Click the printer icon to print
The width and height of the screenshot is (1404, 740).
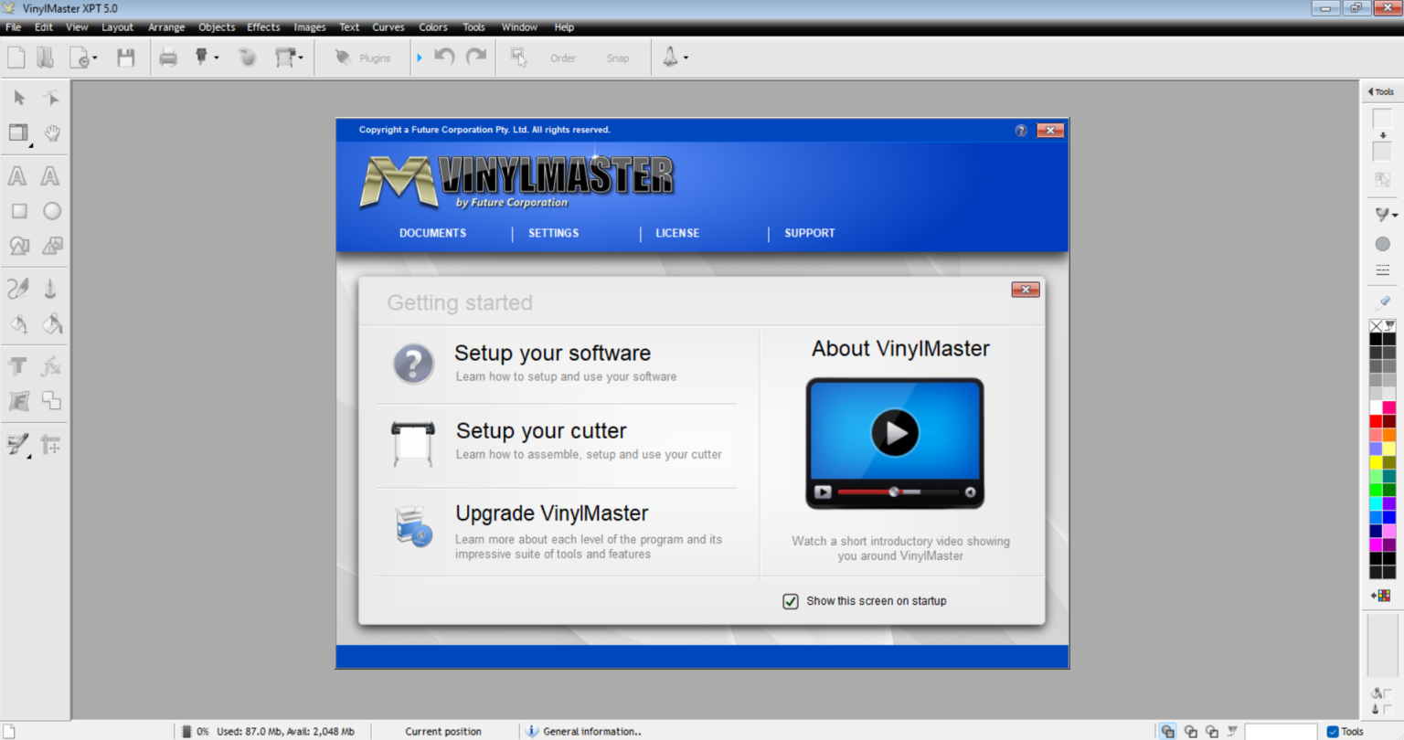[168, 58]
